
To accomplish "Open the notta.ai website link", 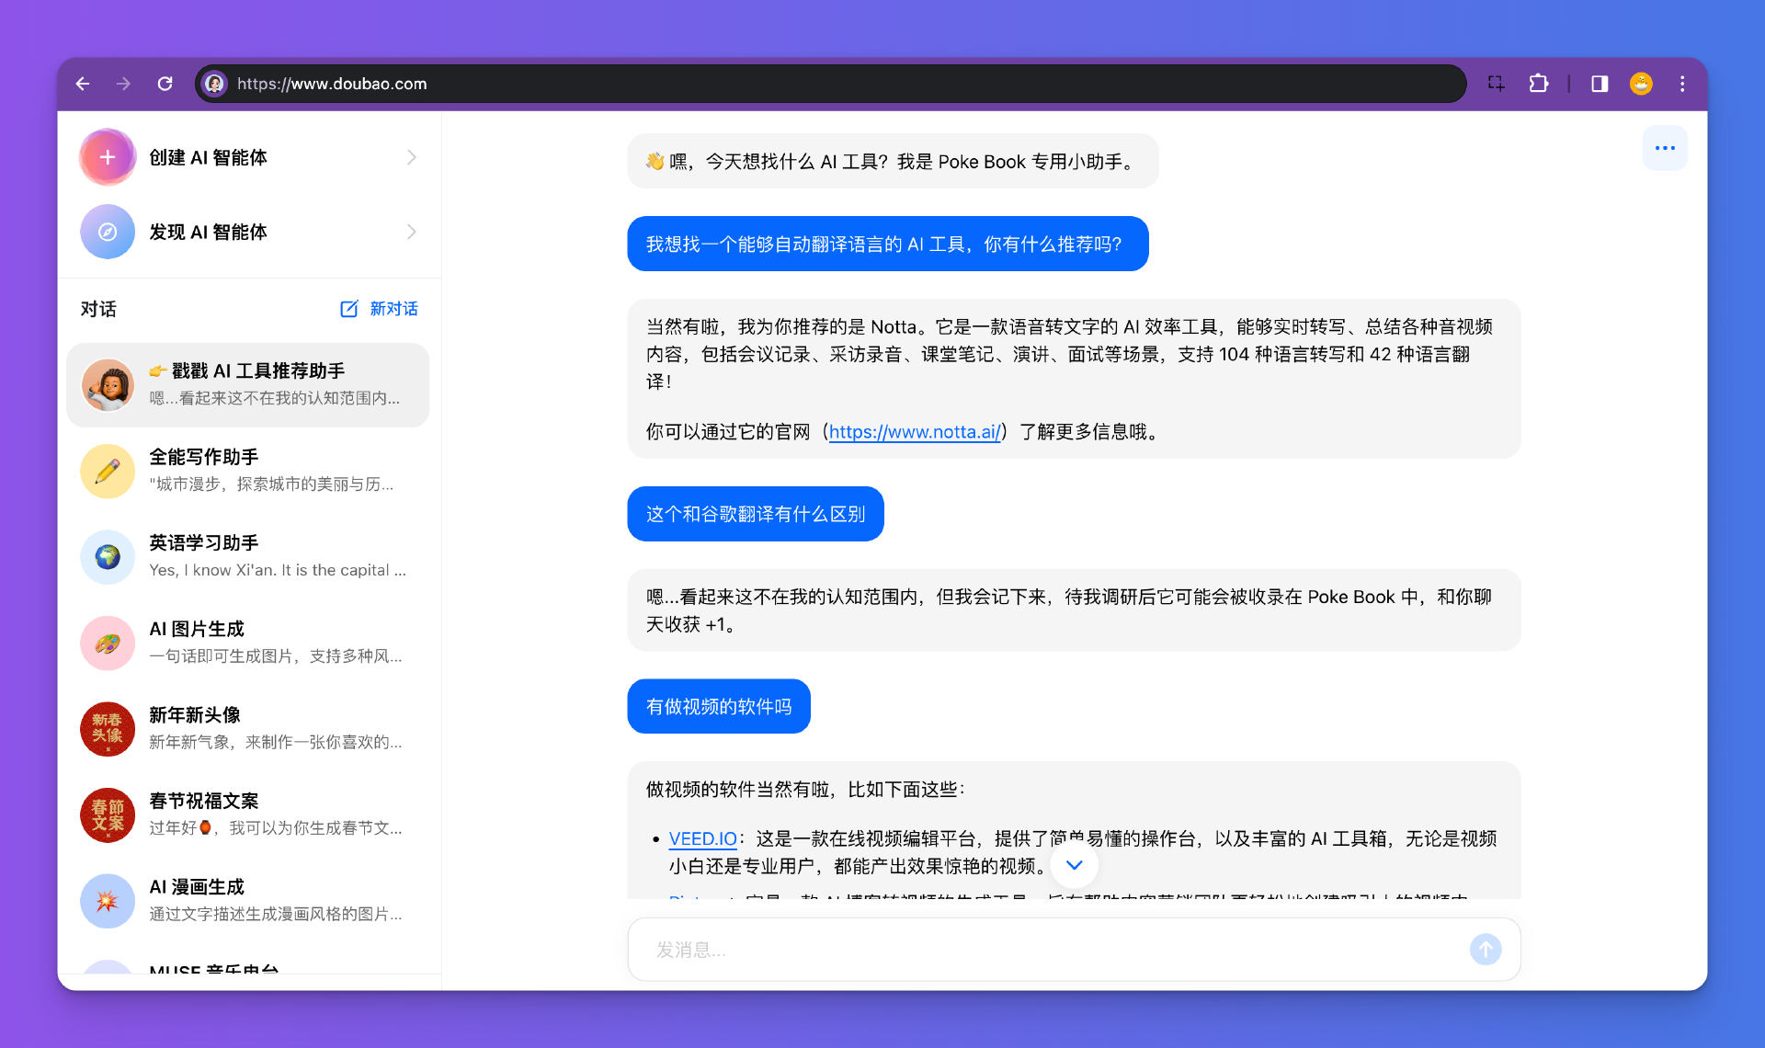I will pyautogui.click(x=914, y=432).
